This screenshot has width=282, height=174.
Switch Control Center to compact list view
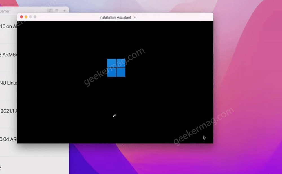[x=57, y=11]
